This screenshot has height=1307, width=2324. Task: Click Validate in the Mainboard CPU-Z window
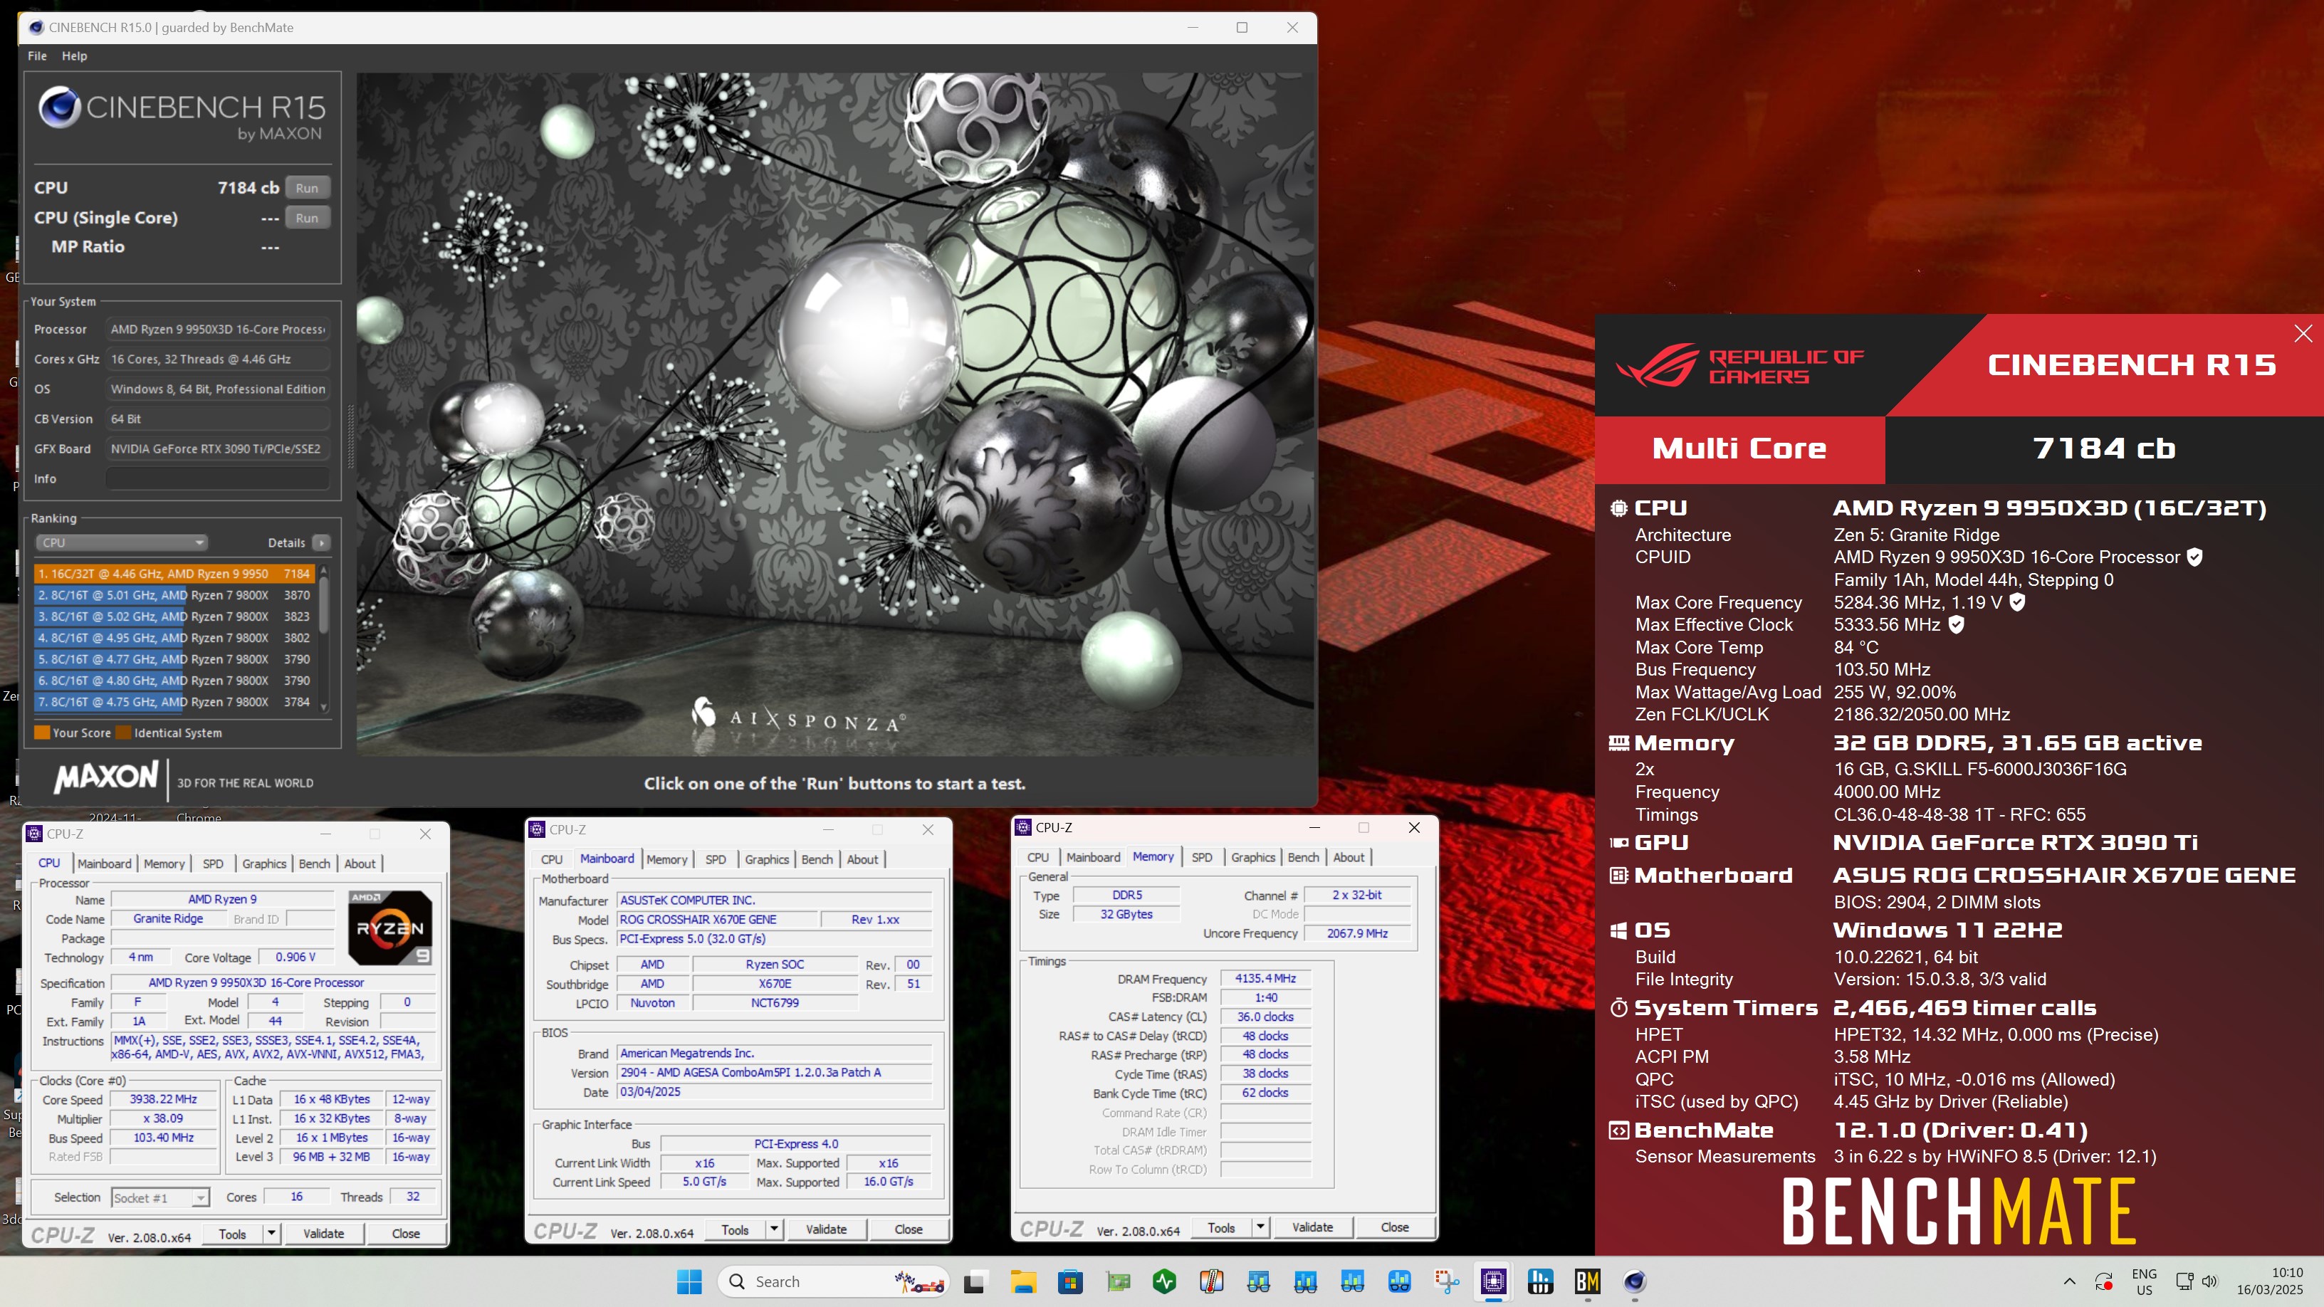pos(827,1229)
